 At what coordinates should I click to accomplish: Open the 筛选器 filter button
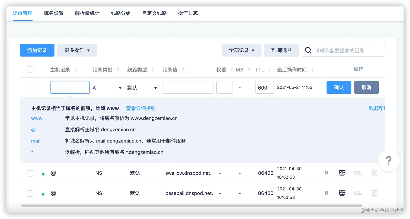(282, 50)
